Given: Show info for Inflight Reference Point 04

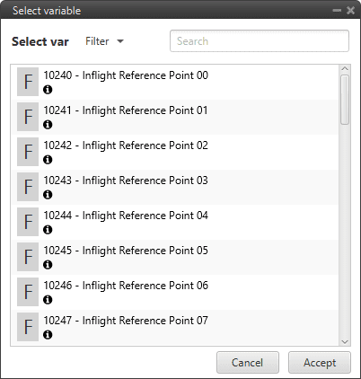Looking at the screenshot, I should pyautogui.click(x=48, y=230).
